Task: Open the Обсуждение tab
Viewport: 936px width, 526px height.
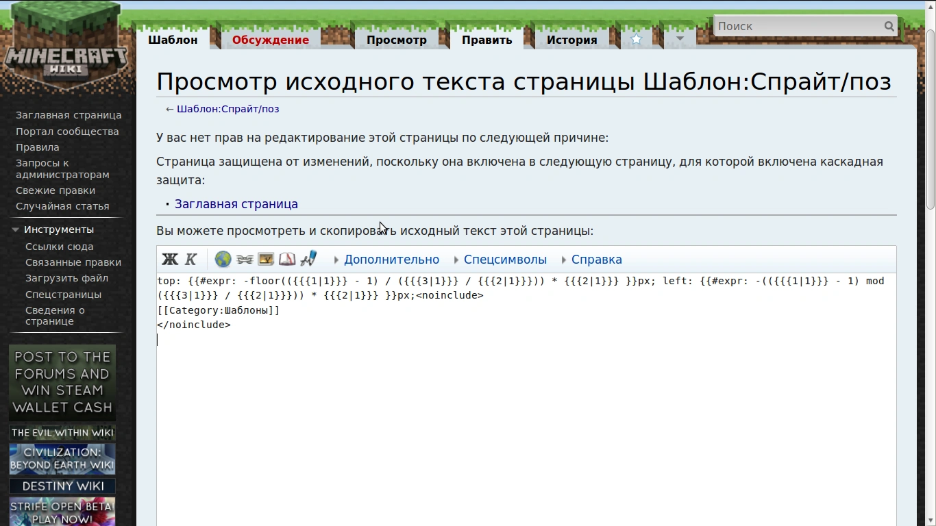Action: [271, 40]
